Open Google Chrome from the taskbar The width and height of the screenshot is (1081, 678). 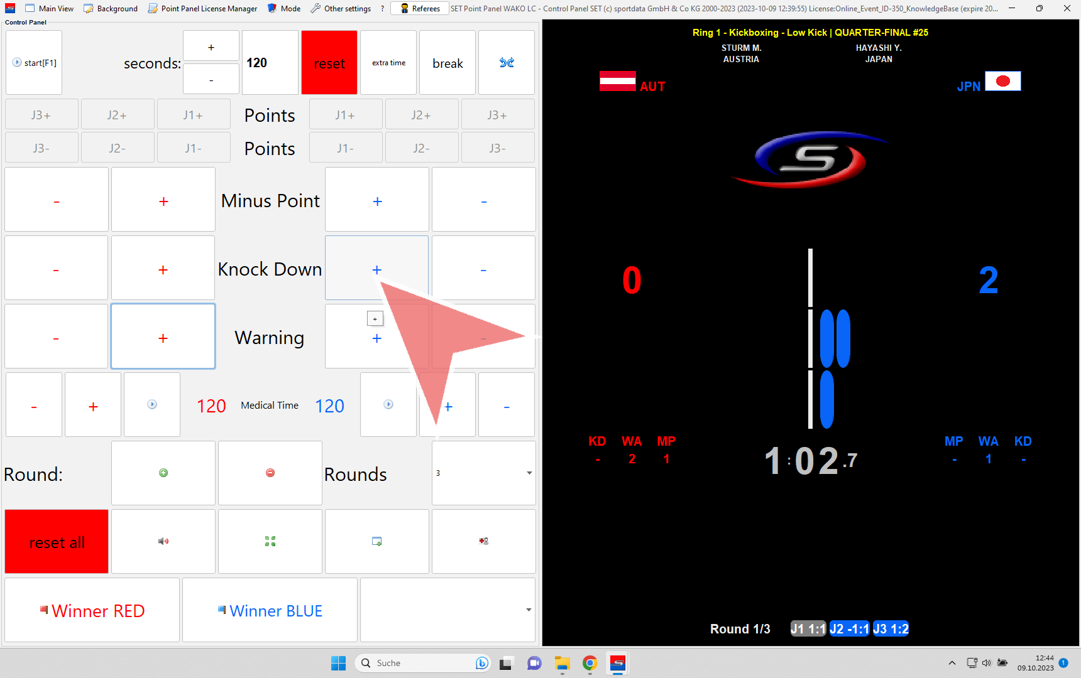point(590,663)
